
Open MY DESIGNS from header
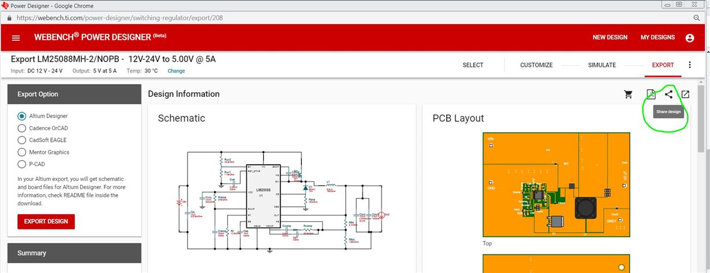pyautogui.click(x=657, y=37)
